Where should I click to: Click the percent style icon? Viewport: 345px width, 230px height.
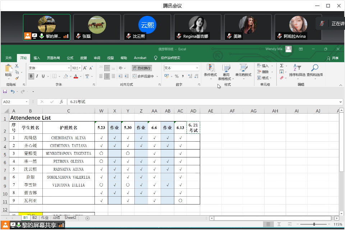coord(176,76)
